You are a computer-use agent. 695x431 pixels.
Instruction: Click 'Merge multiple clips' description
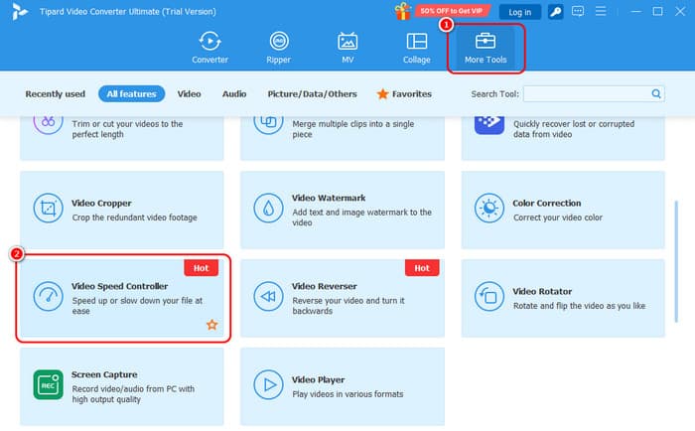[x=352, y=129]
